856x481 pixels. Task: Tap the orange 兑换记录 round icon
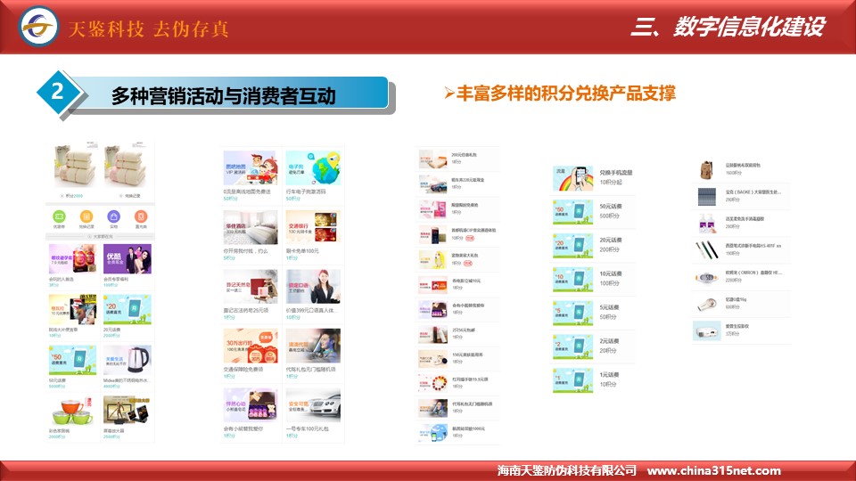[86, 216]
